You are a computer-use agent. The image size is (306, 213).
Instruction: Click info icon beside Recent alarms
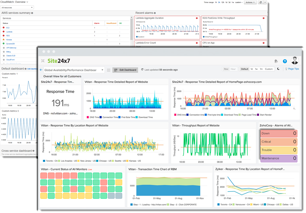pos(155,13)
